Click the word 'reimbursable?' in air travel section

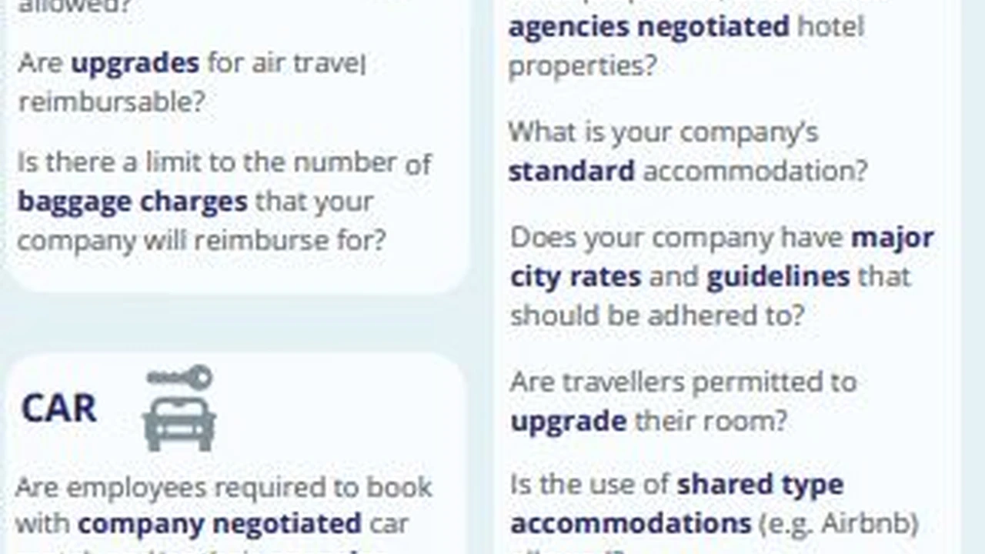(112, 102)
